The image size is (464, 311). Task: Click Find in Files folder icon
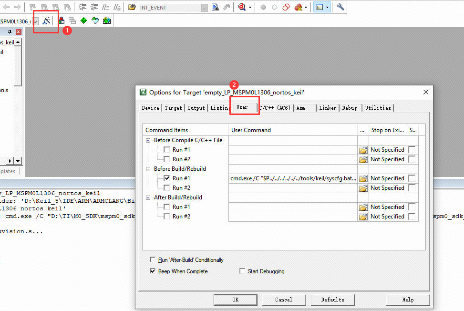[132, 7]
